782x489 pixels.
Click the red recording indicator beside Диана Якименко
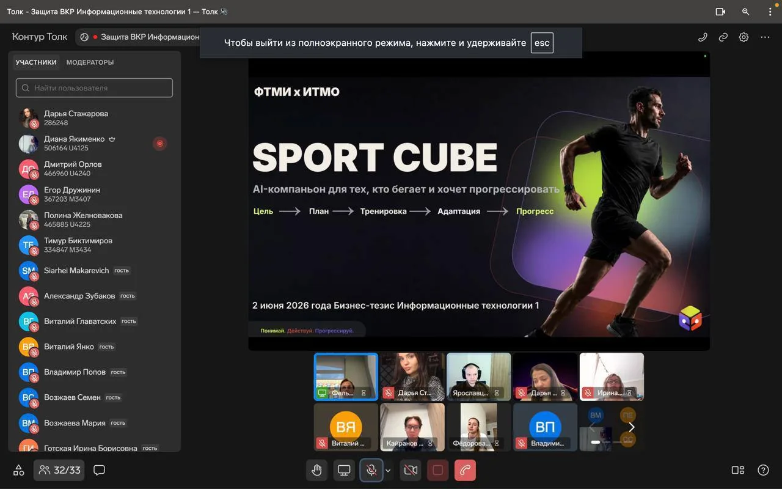point(159,144)
